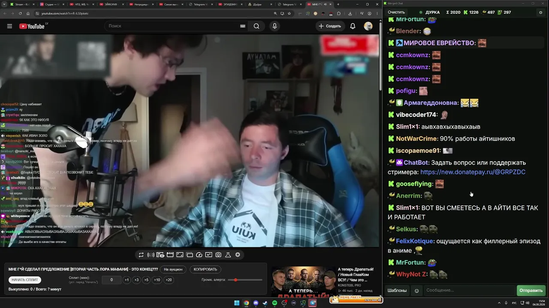Click the broadcast waves icon under the video
The image size is (549, 308).
point(151,255)
